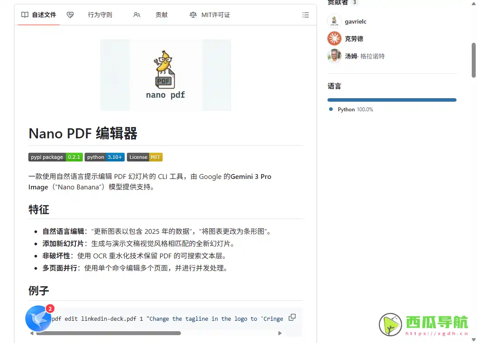Click the scales icon next to MIT许可证
Image resolution: width=477 pixels, height=343 pixels.
point(193,14)
